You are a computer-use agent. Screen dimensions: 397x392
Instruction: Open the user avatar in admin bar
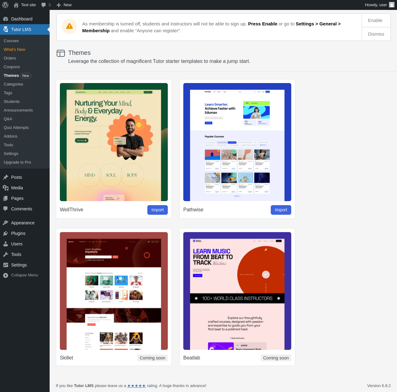click(392, 5)
